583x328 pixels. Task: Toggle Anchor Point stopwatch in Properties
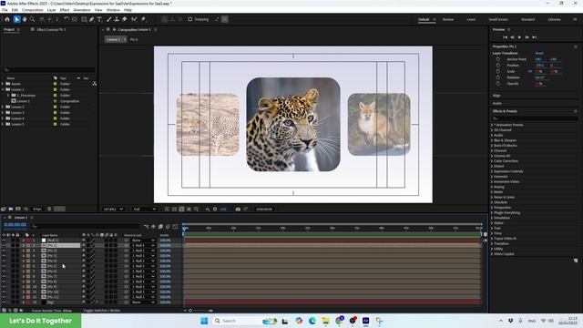tap(498, 59)
